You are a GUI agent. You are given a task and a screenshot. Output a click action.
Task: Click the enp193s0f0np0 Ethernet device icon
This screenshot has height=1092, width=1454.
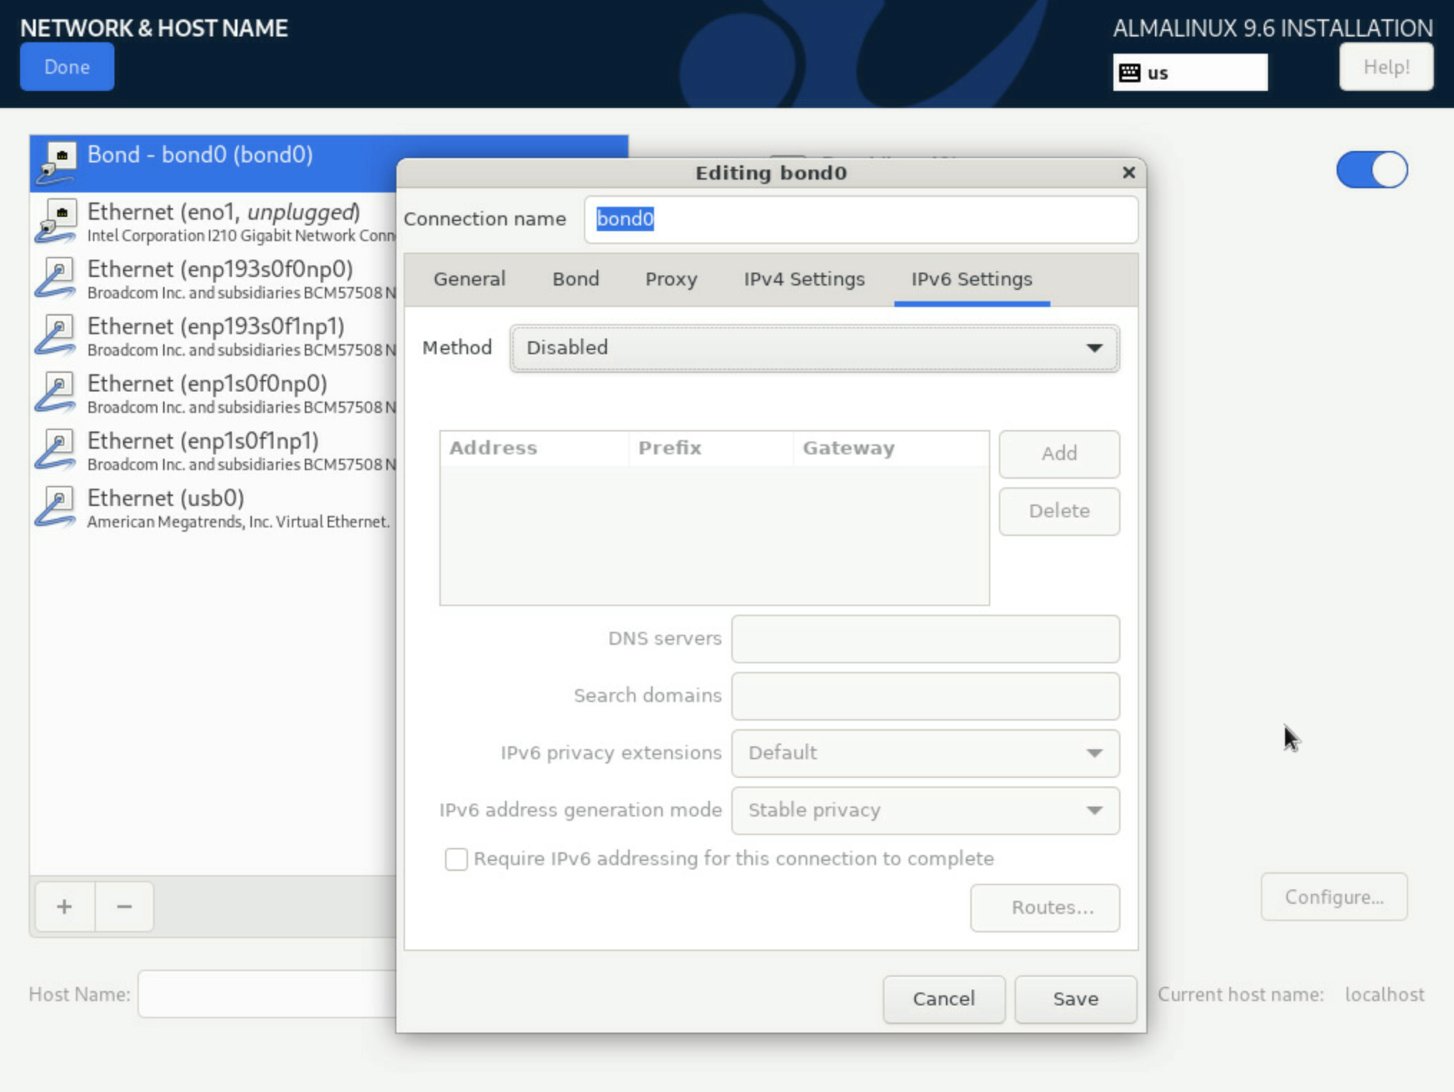point(56,278)
